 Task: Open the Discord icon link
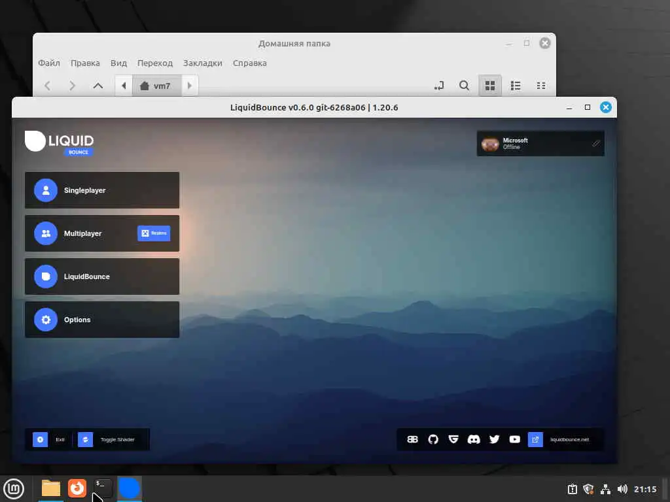(x=474, y=439)
